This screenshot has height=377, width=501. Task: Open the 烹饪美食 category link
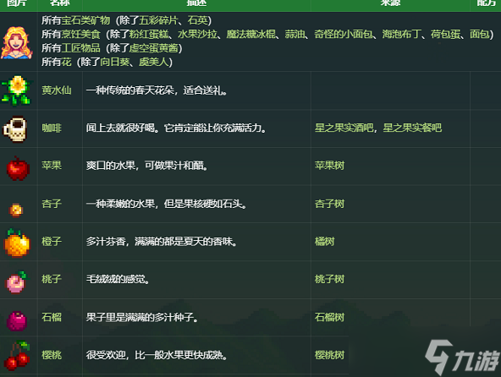click(x=81, y=34)
